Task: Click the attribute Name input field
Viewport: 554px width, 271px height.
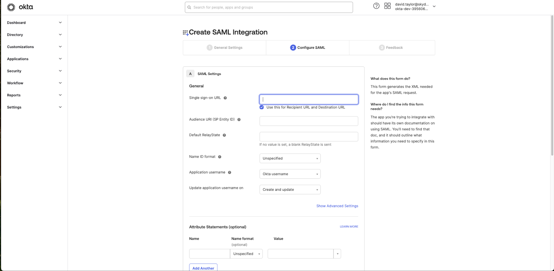Action: (x=209, y=254)
